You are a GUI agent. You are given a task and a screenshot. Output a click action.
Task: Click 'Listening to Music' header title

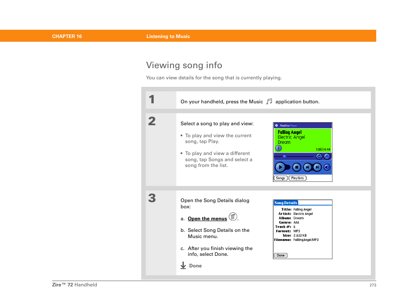(168, 36)
